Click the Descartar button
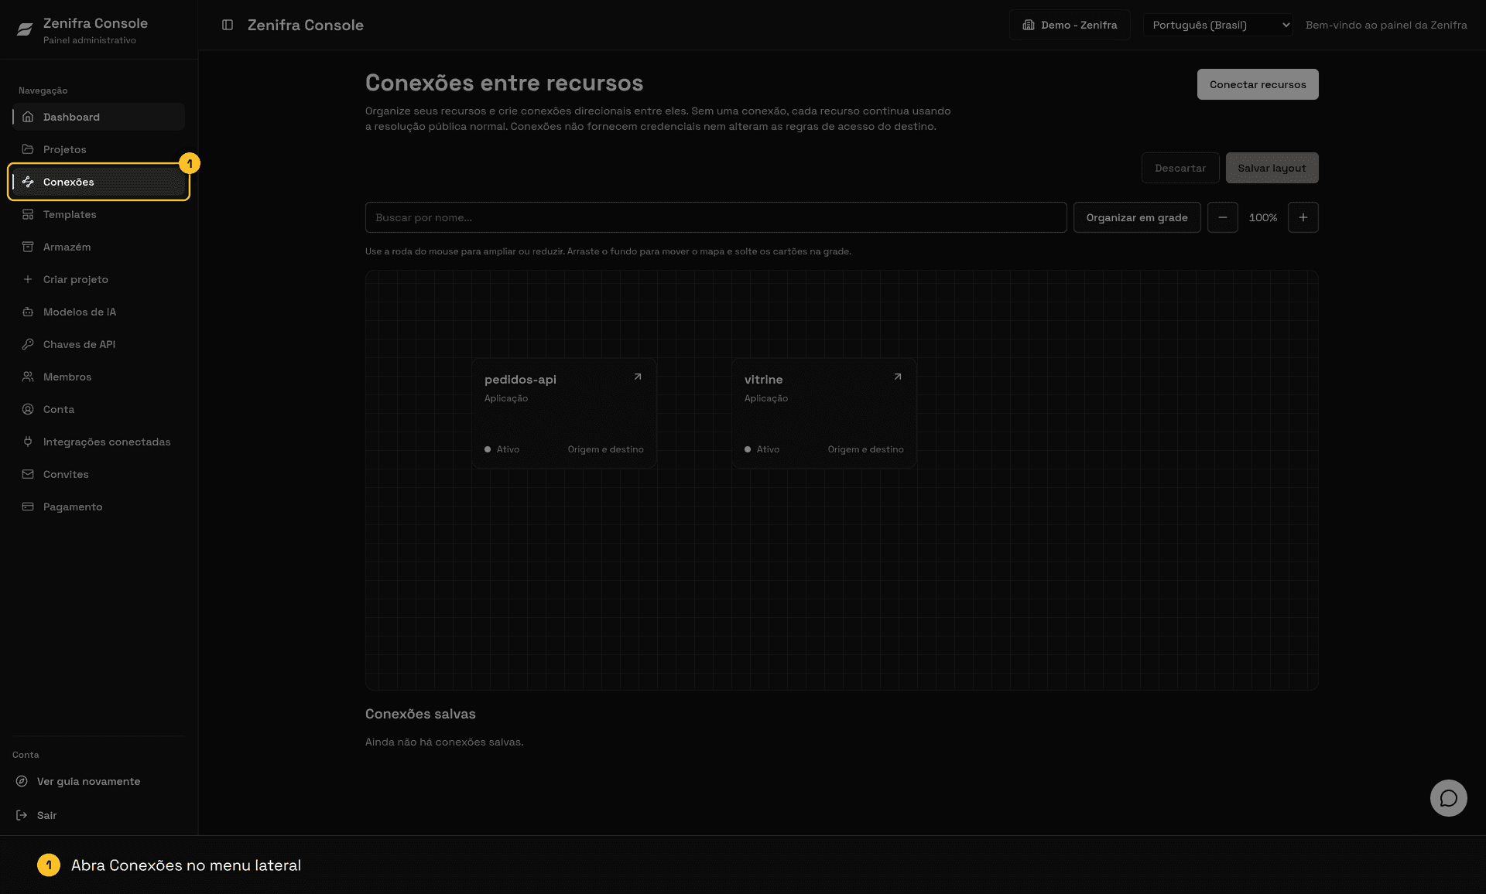This screenshot has width=1486, height=894. (1180, 168)
